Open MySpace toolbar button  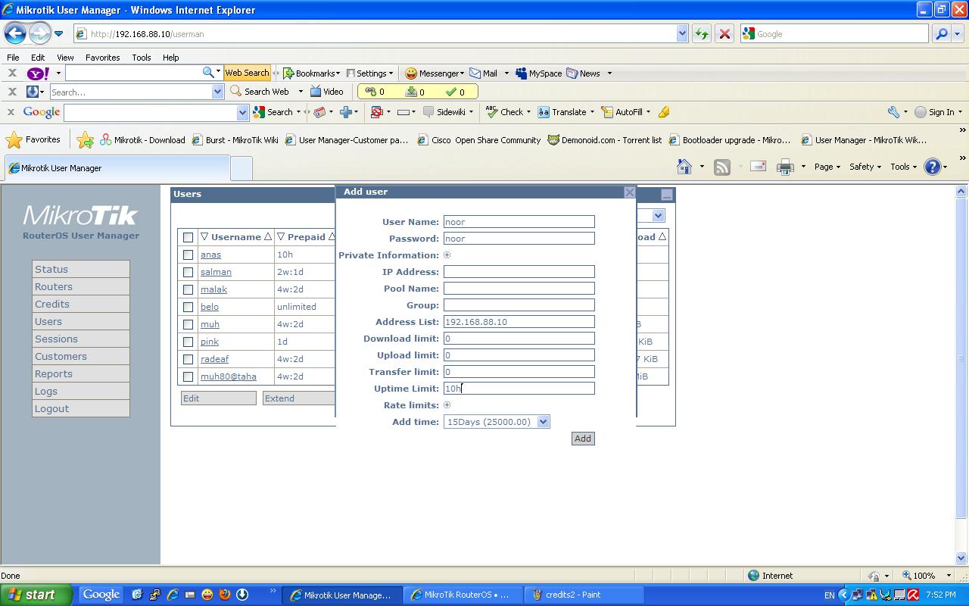tap(538, 73)
